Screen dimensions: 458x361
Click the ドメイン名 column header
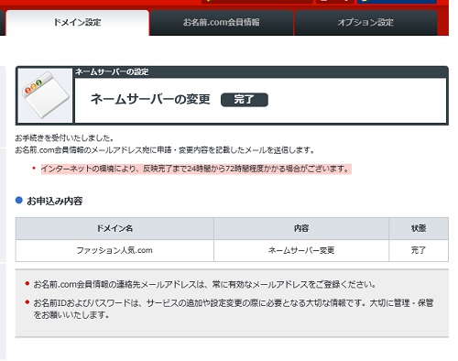(114, 228)
